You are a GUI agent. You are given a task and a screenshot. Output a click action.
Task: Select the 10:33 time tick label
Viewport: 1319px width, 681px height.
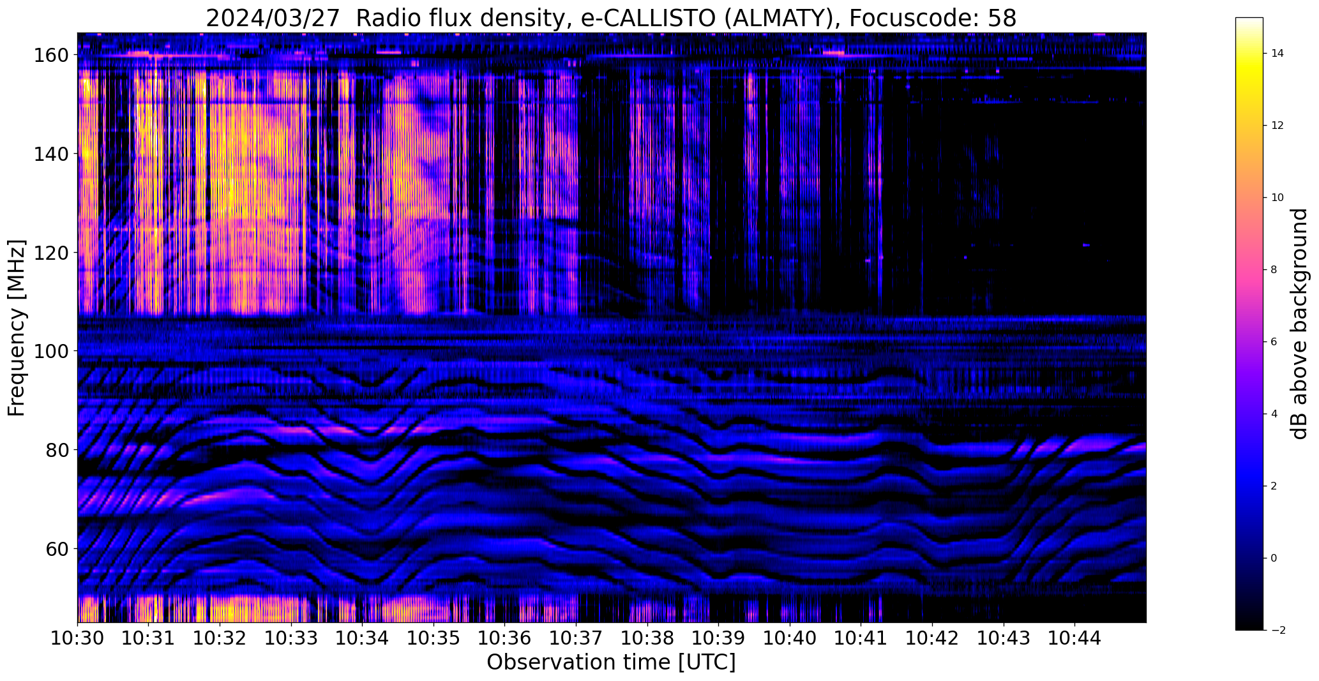pyautogui.click(x=291, y=638)
